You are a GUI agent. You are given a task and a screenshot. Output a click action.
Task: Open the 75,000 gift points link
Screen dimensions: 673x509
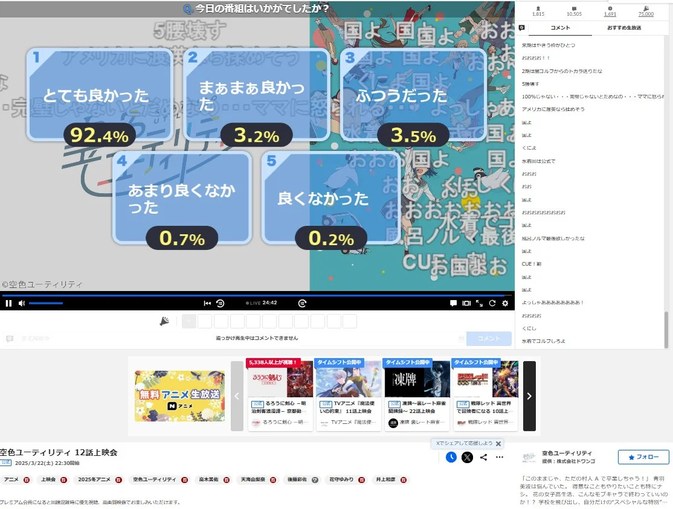pyautogui.click(x=646, y=14)
